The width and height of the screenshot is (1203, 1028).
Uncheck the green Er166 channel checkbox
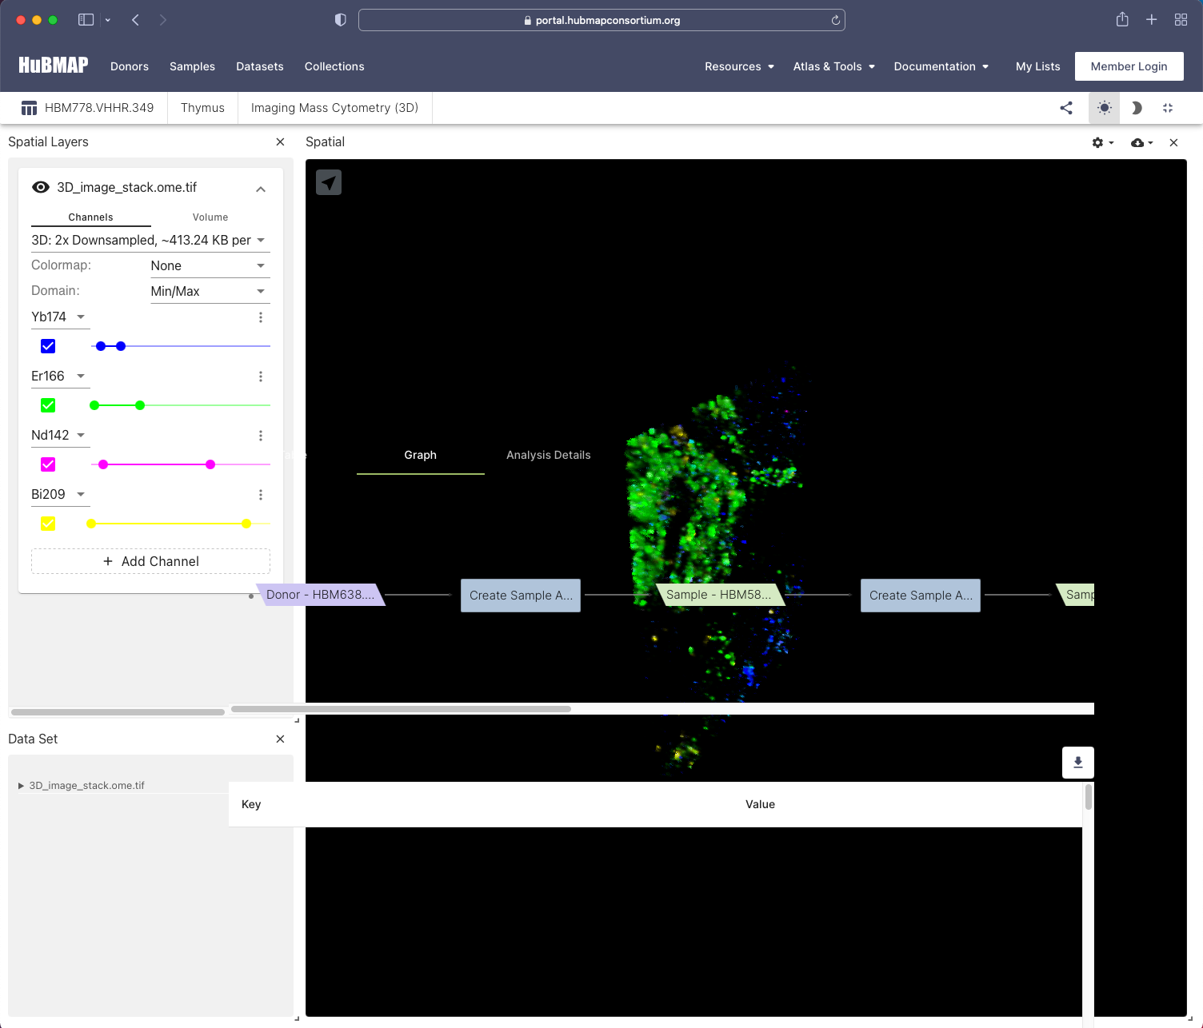48,405
